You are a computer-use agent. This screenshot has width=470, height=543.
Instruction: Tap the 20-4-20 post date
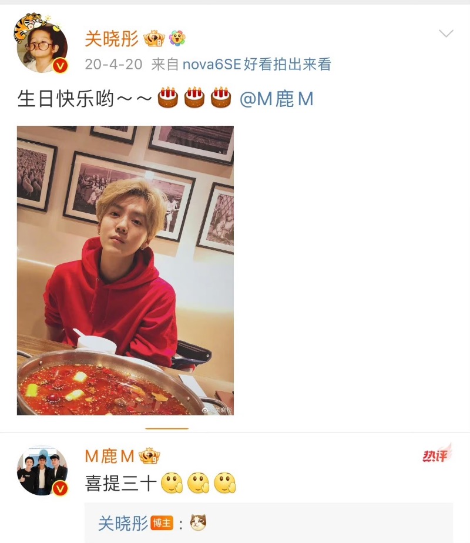[x=113, y=65]
